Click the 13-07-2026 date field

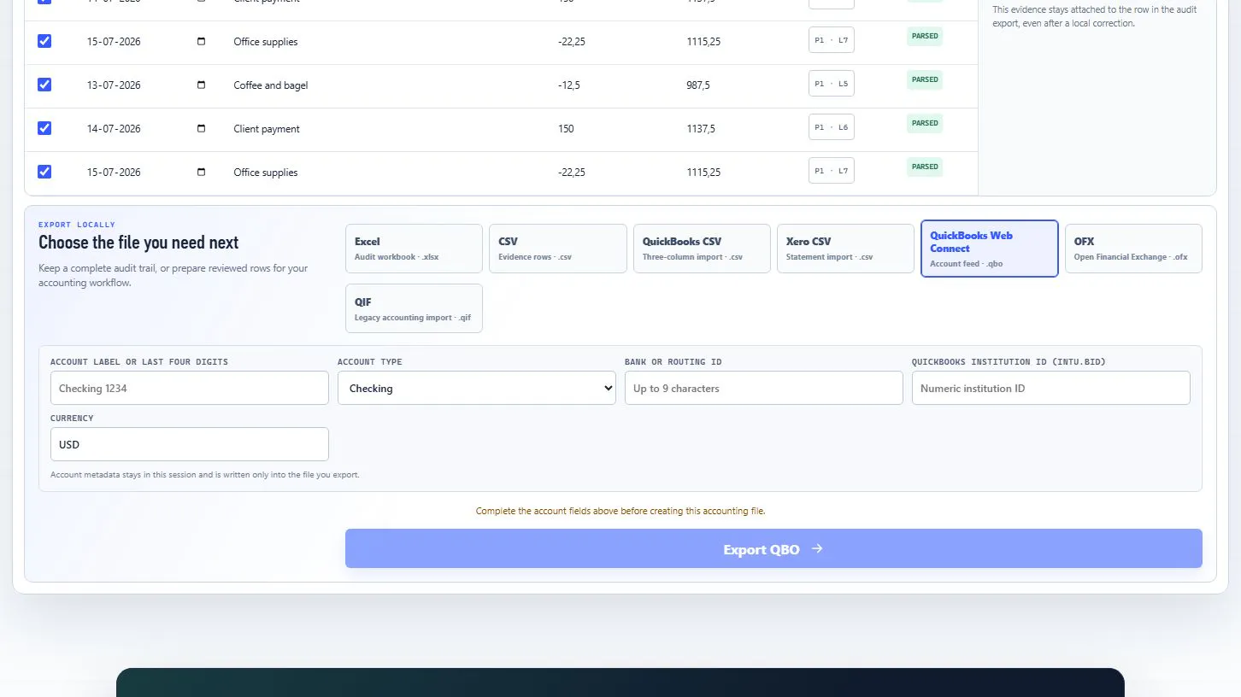(x=147, y=85)
